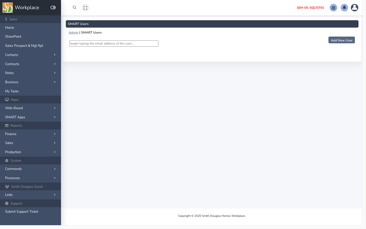This screenshot has height=229, width=366.
Task: Open the Web-Based apps menu item
Action: pyautogui.click(x=30, y=108)
